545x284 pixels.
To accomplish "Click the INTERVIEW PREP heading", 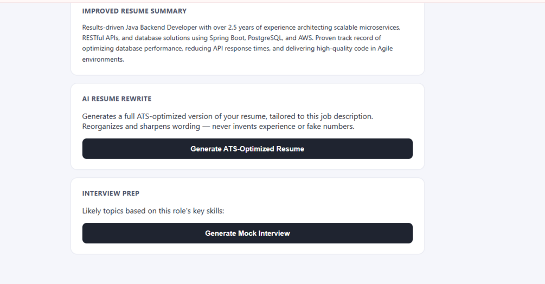I will coord(111,194).
